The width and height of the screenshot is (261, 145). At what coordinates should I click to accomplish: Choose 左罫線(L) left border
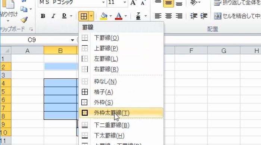pos(121,59)
